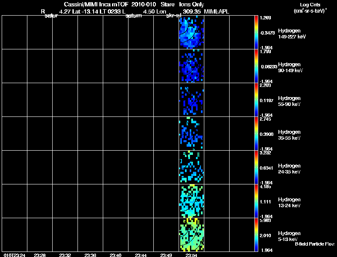Click the color scale midpoint value '-0.3473'
The width and height of the screenshot is (337, 257).
[x=267, y=33]
